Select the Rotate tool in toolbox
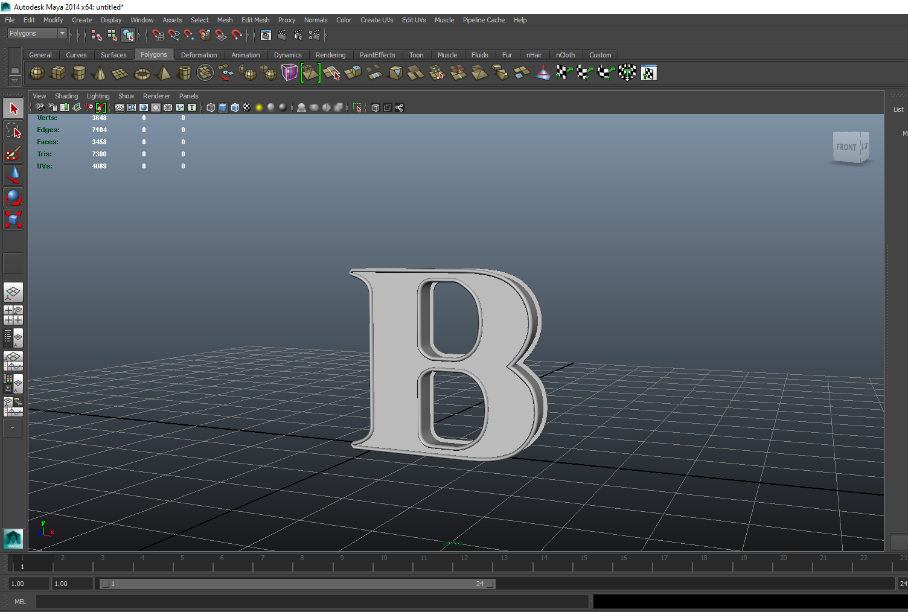Image resolution: width=908 pixels, height=612 pixels. tap(13, 197)
